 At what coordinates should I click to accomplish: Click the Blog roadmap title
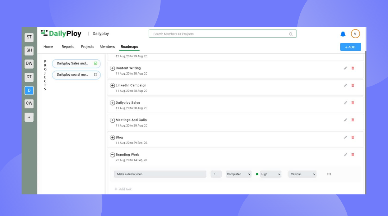119,138
